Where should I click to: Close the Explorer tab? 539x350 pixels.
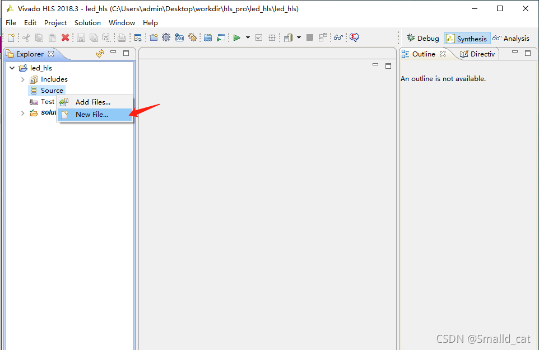point(51,54)
